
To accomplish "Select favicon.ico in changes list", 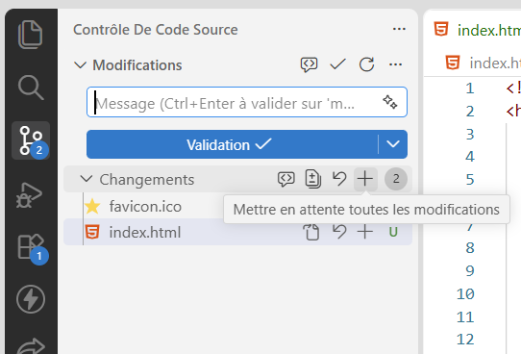I will (145, 207).
